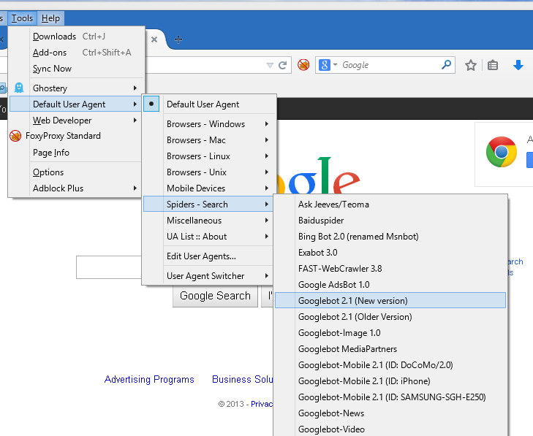Select Ask Jeeves/Teoma user agent

click(x=390, y=204)
